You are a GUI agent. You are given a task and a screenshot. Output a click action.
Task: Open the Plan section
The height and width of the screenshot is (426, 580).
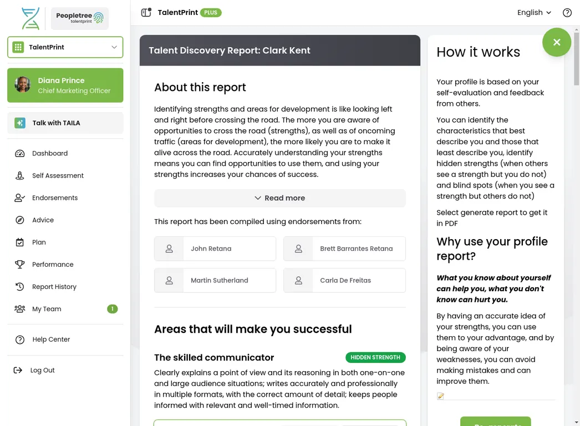(39, 242)
